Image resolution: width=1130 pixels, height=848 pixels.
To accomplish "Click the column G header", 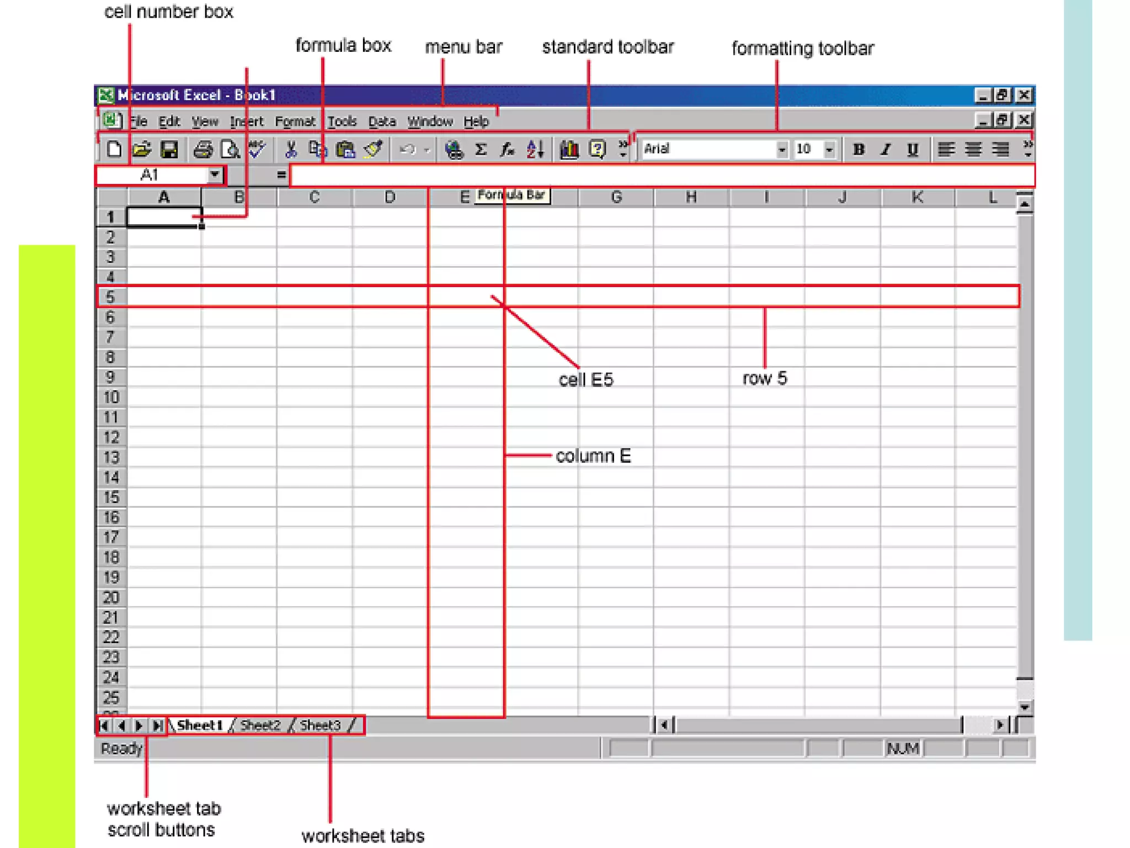I will [616, 197].
